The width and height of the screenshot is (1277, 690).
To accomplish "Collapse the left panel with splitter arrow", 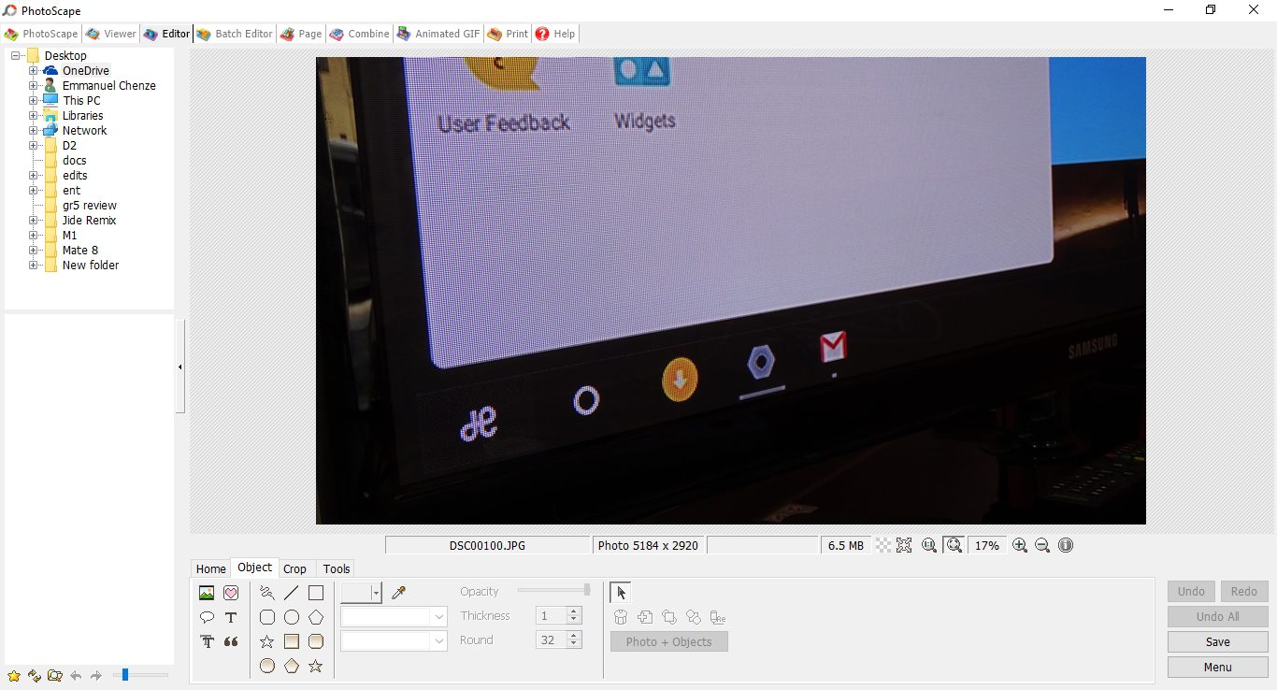I will [179, 367].
